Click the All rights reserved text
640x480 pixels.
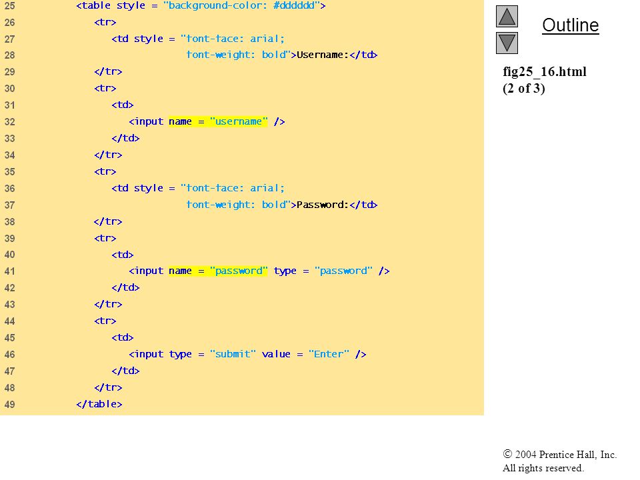coord(543,468)
